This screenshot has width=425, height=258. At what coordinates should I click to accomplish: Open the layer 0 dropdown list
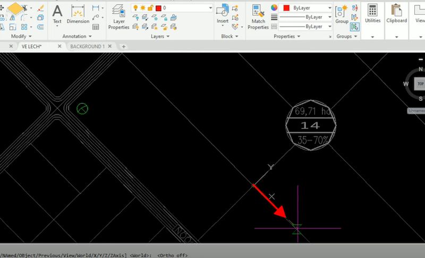210,8
